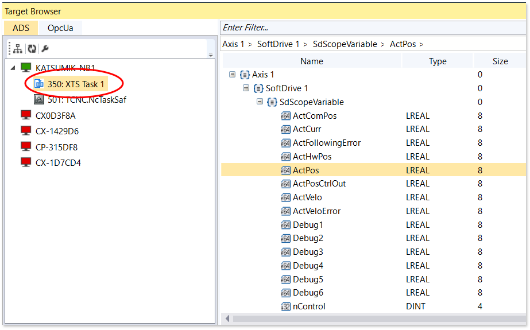Click the horizontal scrollbar left arrow

click(227, 319)
